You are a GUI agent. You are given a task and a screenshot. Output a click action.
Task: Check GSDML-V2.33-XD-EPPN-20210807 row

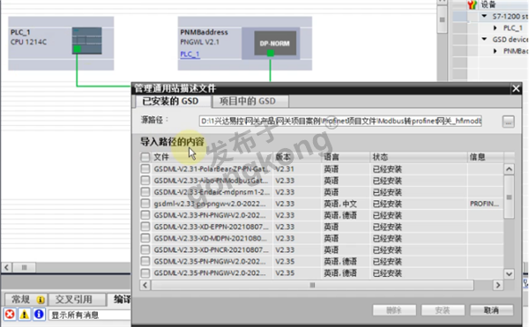pyautogui.click(x=145, y=227)
